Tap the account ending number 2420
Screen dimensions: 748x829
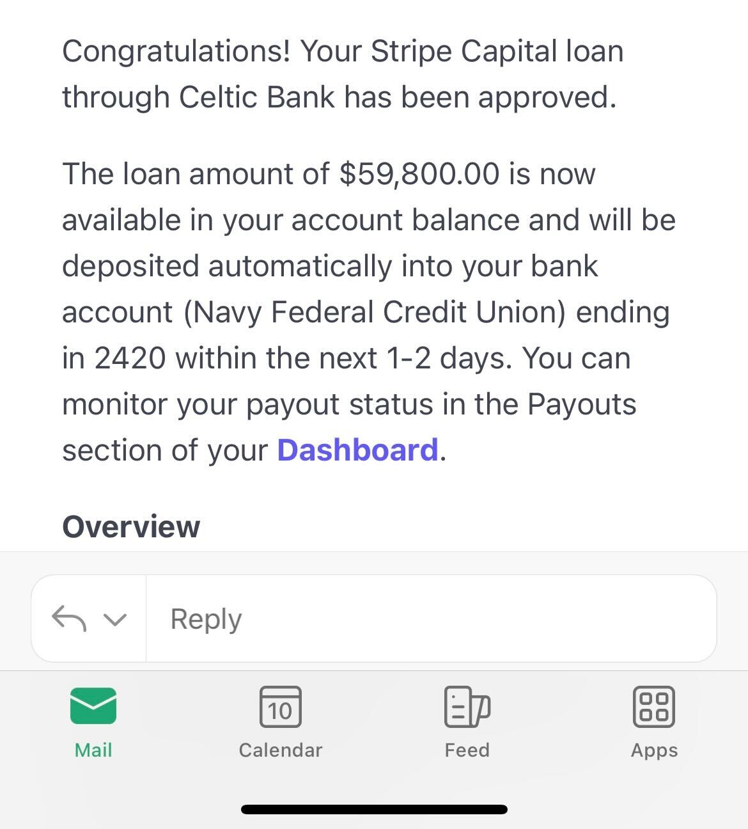(x=130, y=358)
